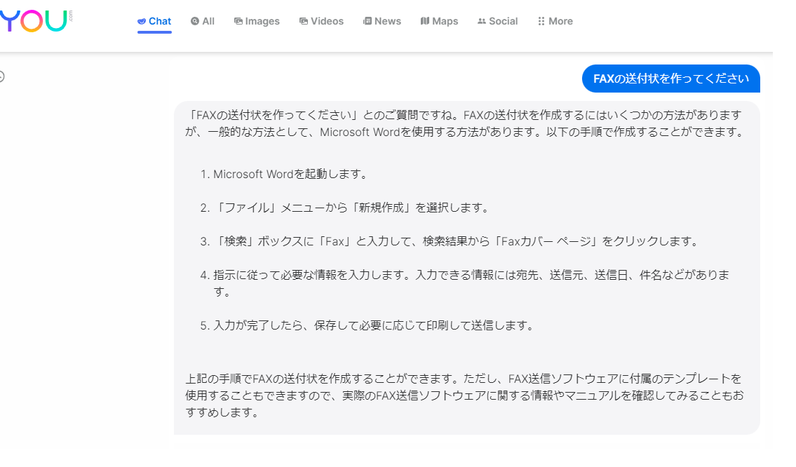
Task: Open the Maps tab
Action: [x=439, y=21]
